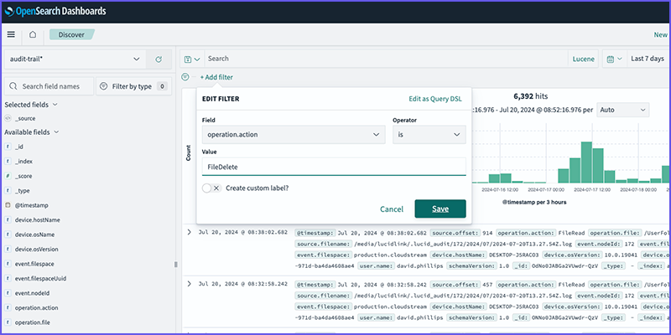Open the Field dropdown showing operation.action
Viewport: 671px width, 335px height.
click(293, 135)
